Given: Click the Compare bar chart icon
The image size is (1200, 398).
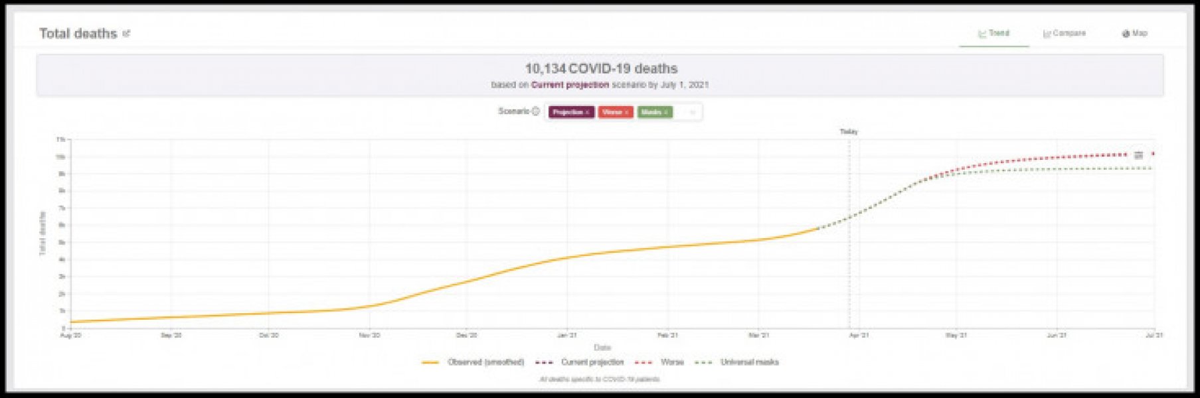Looking at the screenshot, I should click(x=1047, y=34).
